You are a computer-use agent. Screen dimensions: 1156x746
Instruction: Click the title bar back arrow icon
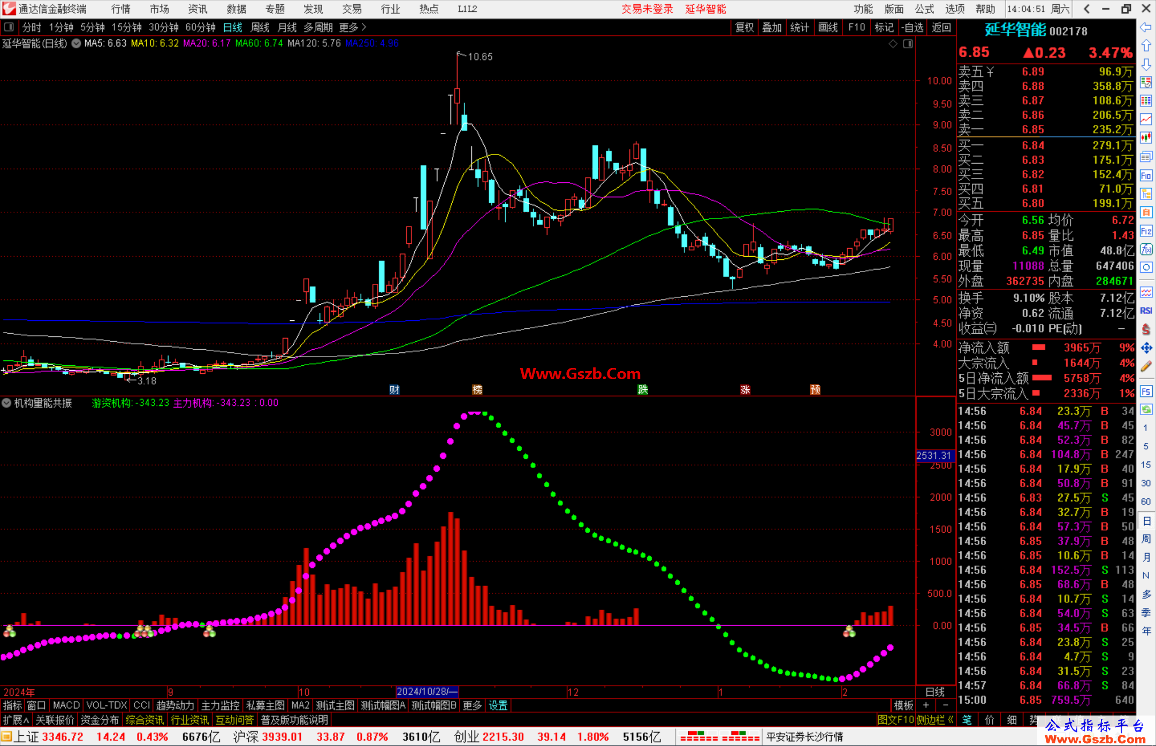point(1086,9)
